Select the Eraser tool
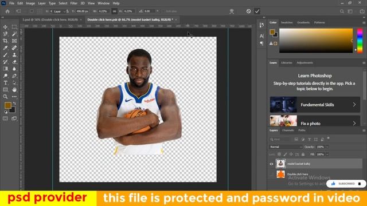This screenshot has width=367, height=206. click(14, 62)
